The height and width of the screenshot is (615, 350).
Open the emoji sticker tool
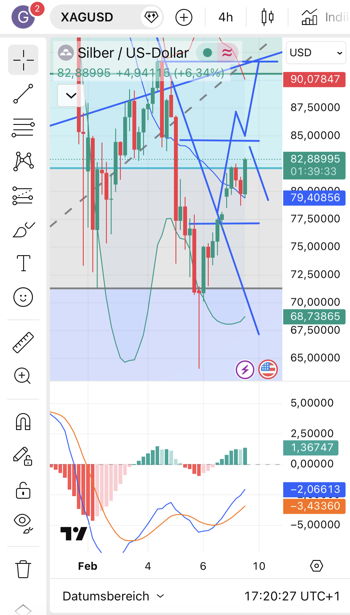[x=23, y=297]
